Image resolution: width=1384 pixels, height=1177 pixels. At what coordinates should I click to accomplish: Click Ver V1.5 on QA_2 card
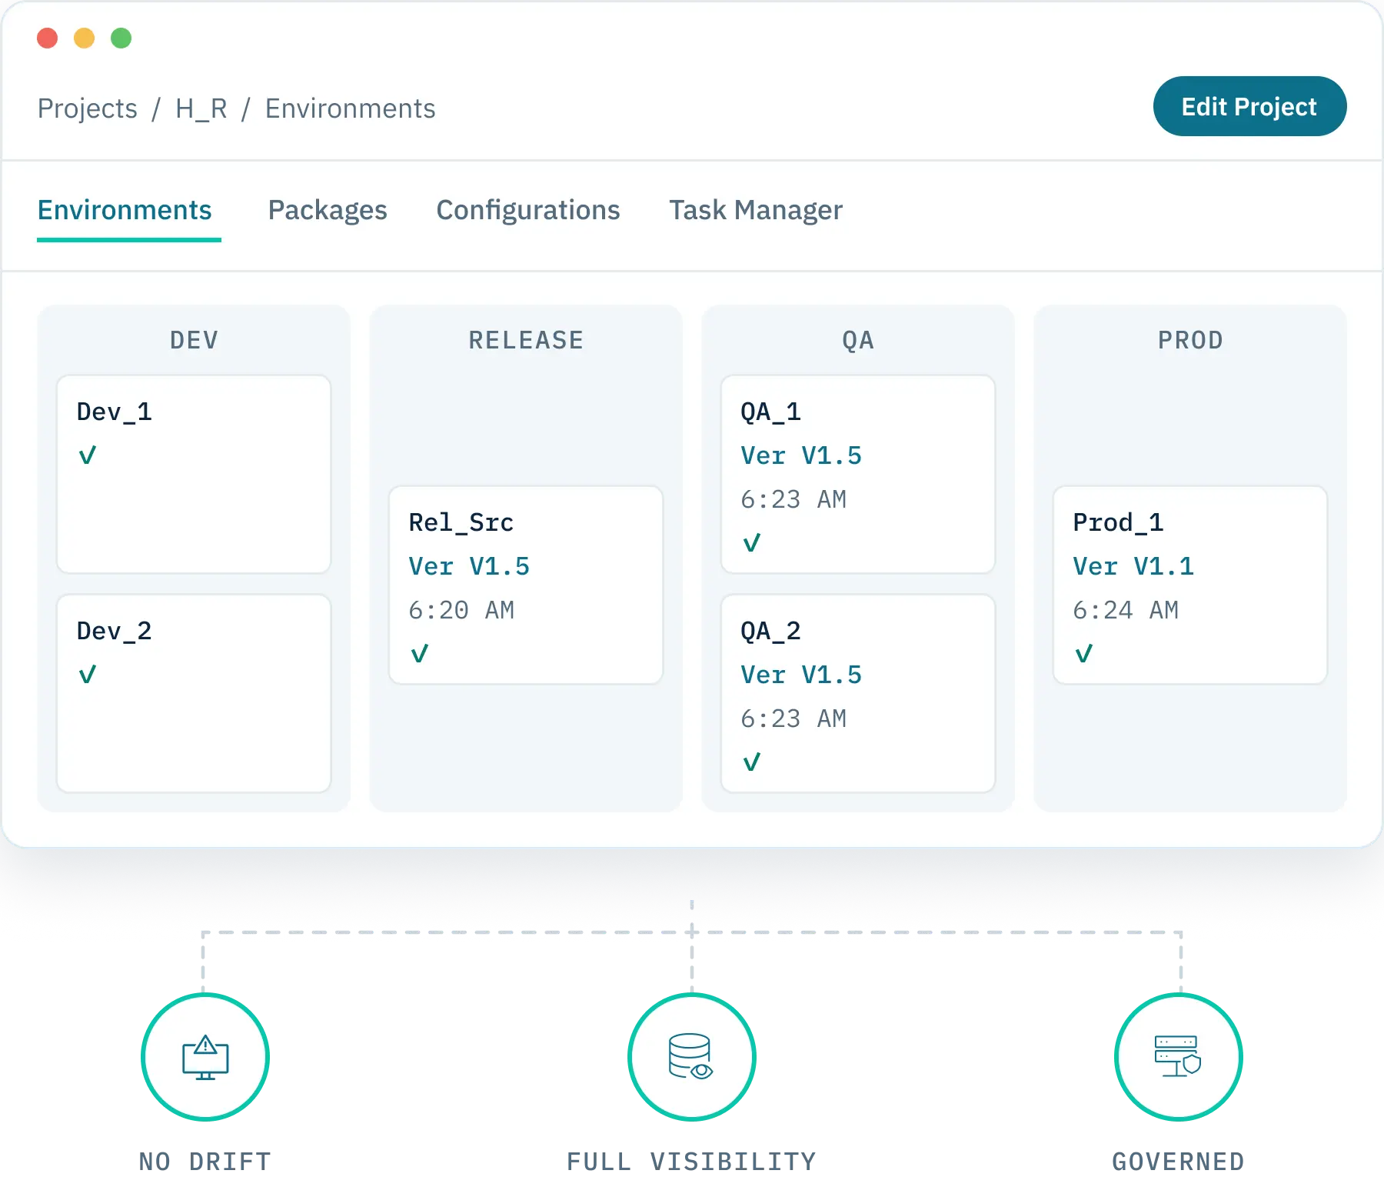tap(801, 675)
